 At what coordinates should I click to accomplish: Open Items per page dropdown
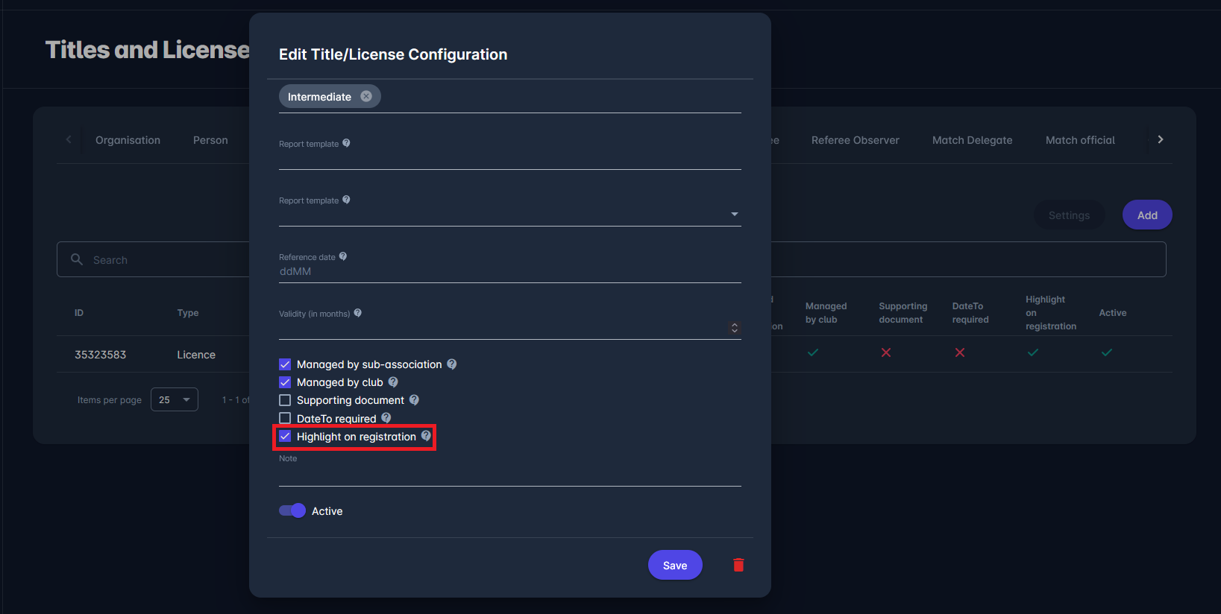coord(175,400)
